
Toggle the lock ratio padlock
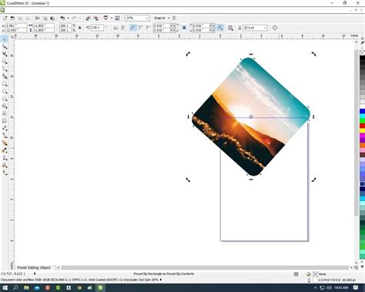[x=80, y=28]
